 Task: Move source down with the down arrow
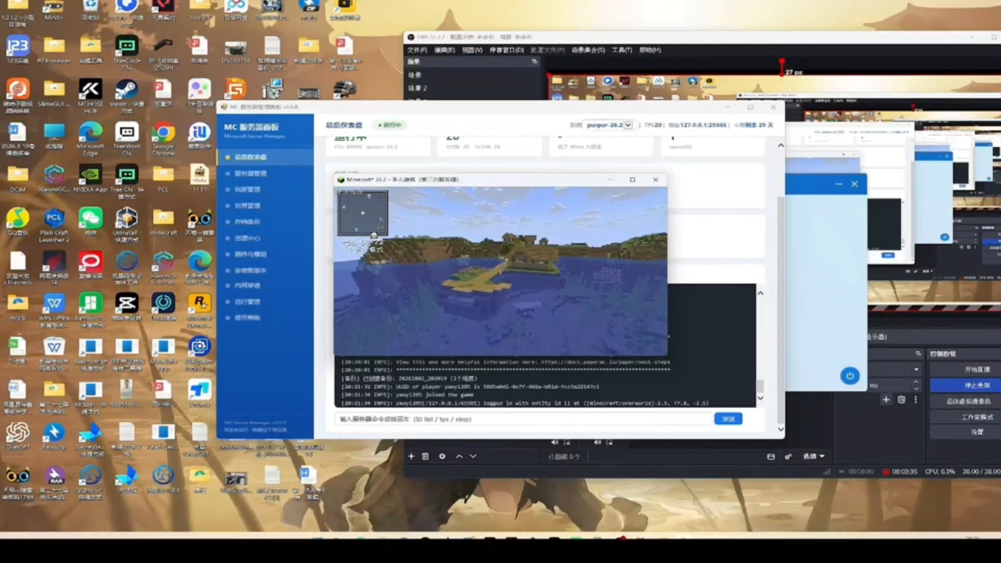473,456
